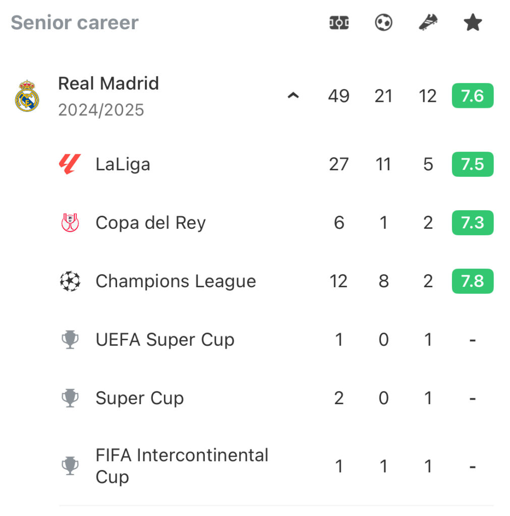This screenshot has width=510, height=516.
Task: Click the Real Madrid club crest
Action: (27, 96)
